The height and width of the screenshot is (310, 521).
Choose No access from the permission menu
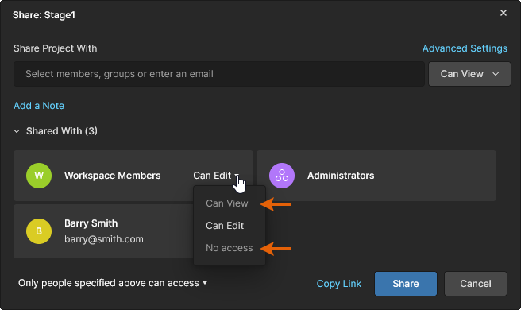(230, 248)
